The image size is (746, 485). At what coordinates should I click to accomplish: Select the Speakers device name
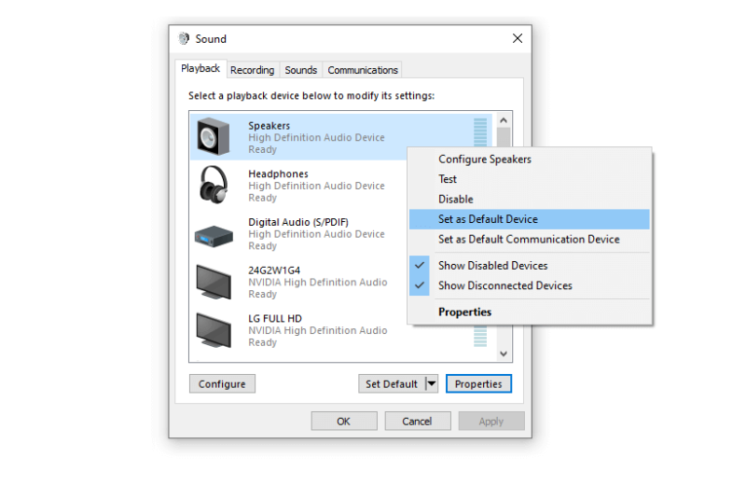(x=269, y=126)
